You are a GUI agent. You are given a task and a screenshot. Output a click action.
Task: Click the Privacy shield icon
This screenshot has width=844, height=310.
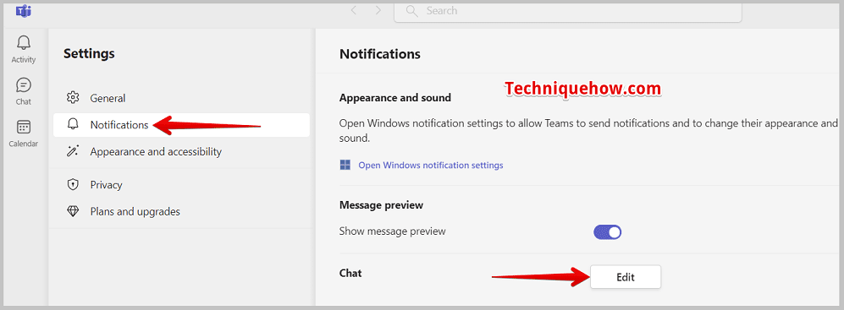73,184
